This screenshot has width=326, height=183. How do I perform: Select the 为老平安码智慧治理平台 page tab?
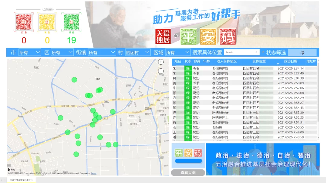(21, 180)
